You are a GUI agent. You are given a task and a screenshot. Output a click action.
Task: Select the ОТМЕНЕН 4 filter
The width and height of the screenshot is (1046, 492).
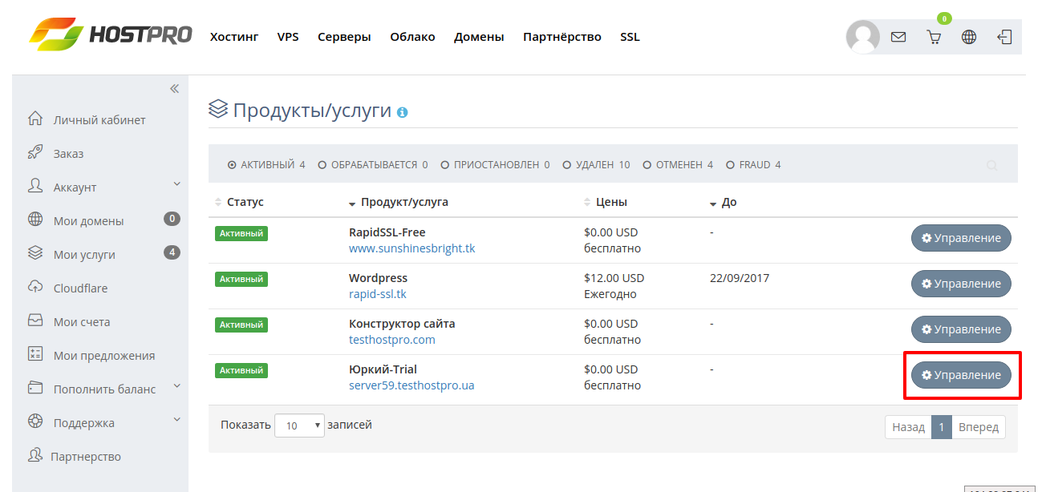(678, 165)
